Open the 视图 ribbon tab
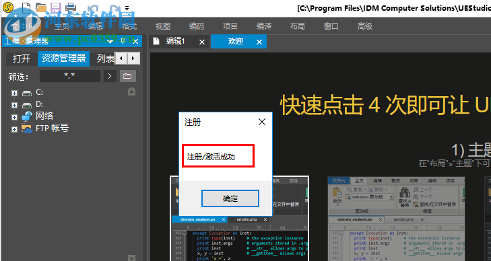491x261 pixels. [x=163, y=26]
